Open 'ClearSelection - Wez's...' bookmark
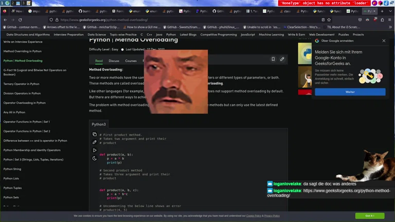The height and width of the screenshot is (222, 395). point(302,27)
